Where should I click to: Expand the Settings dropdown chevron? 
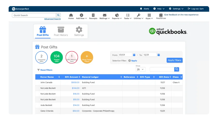[182, 9]
